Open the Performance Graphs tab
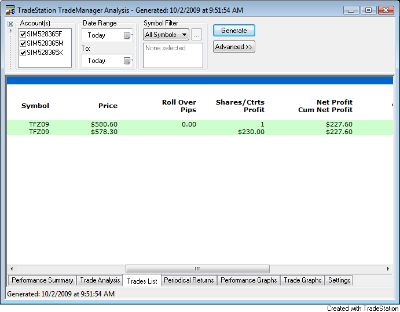This screenshot has width=400, height=312. click(x=248, y=280)
